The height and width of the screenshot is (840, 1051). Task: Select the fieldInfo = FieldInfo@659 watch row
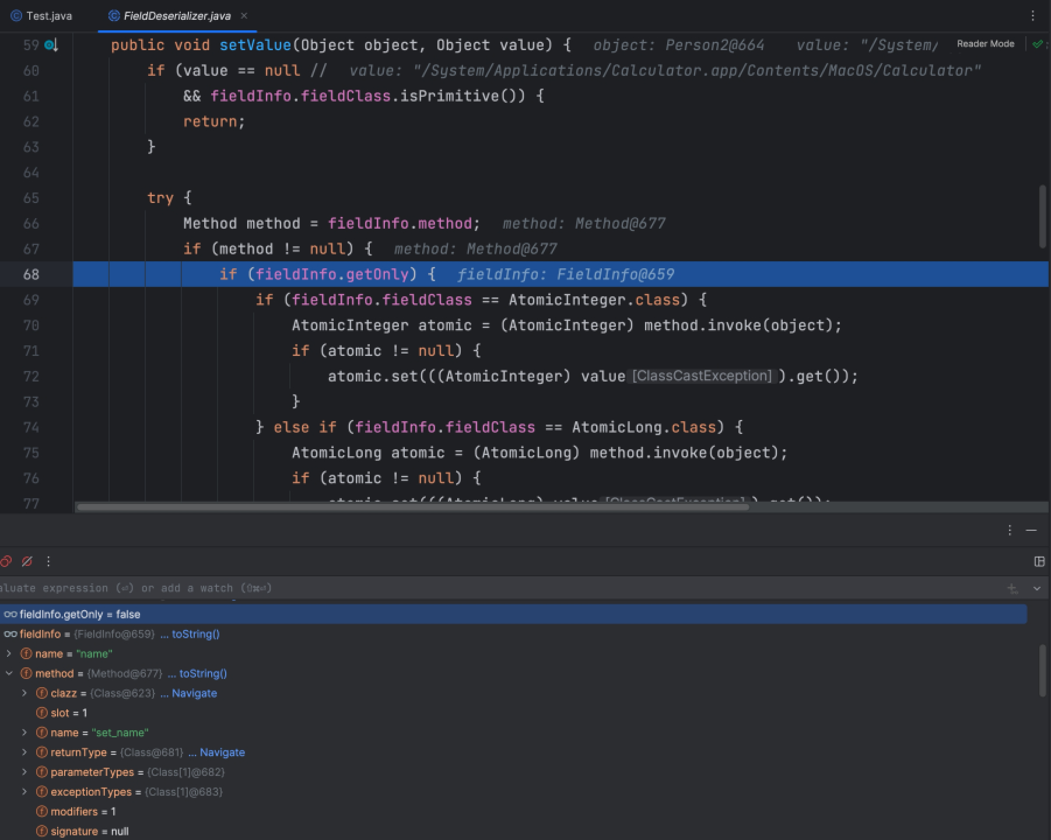tap(513, 634)
